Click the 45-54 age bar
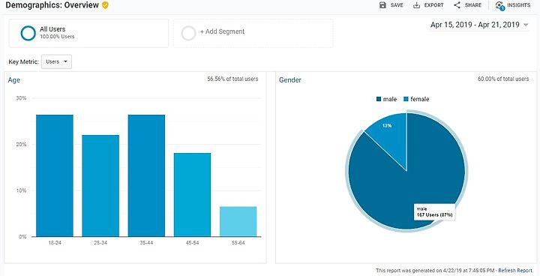This screenshot has width=540, height=276. 192,195
